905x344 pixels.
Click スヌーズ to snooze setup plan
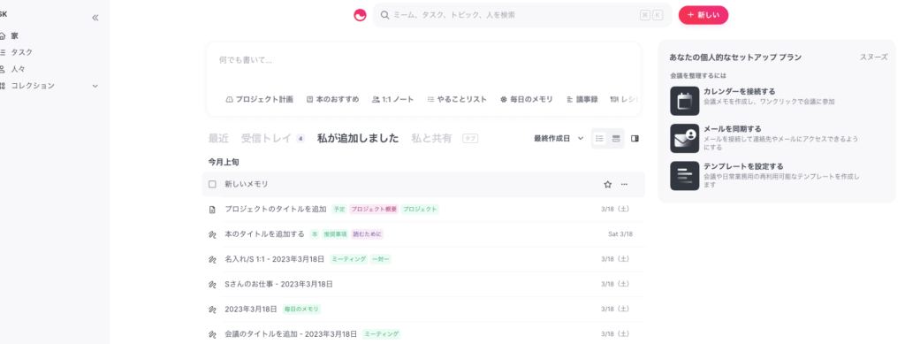pos(874,57)
